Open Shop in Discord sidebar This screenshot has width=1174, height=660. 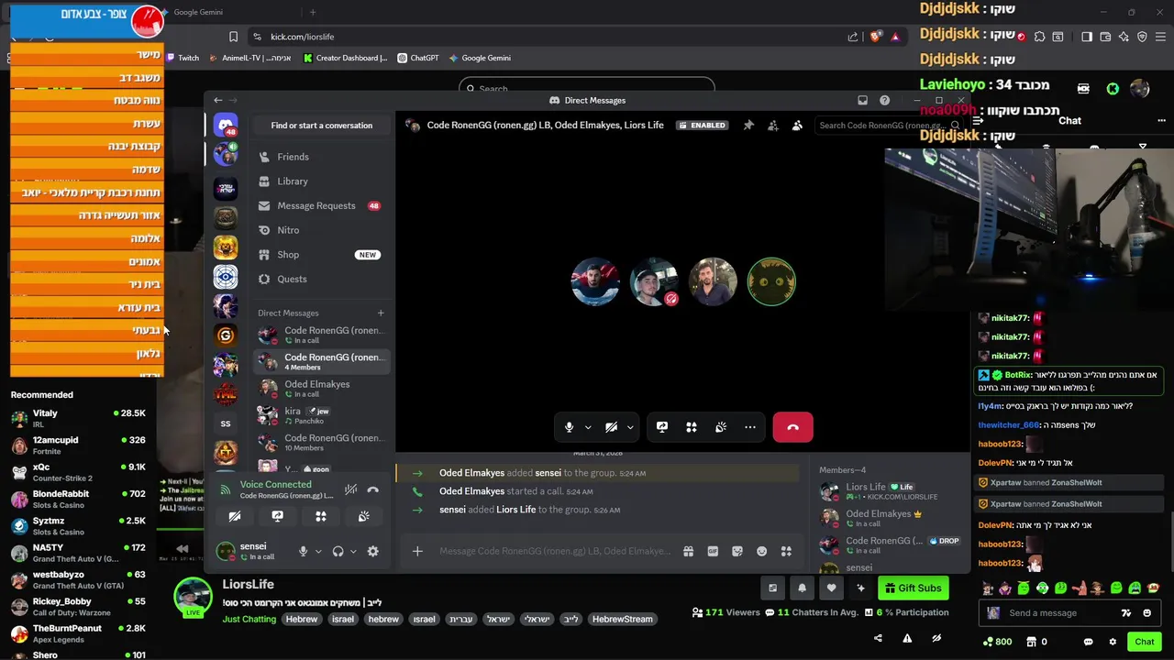pyautogui.click(x=321, y=255)
